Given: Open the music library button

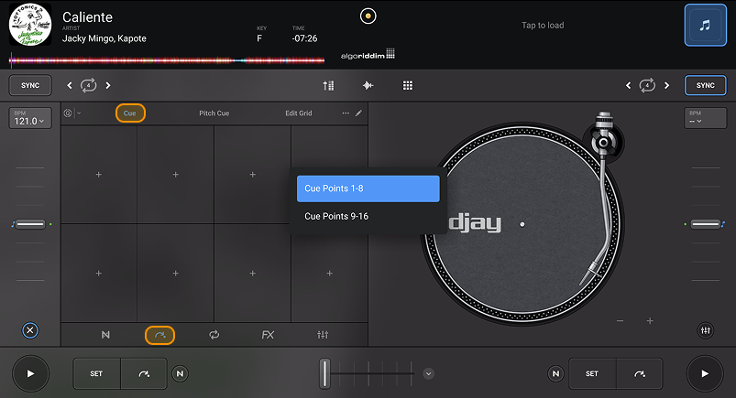Looking at the screenshot, I should coord(704,26).
